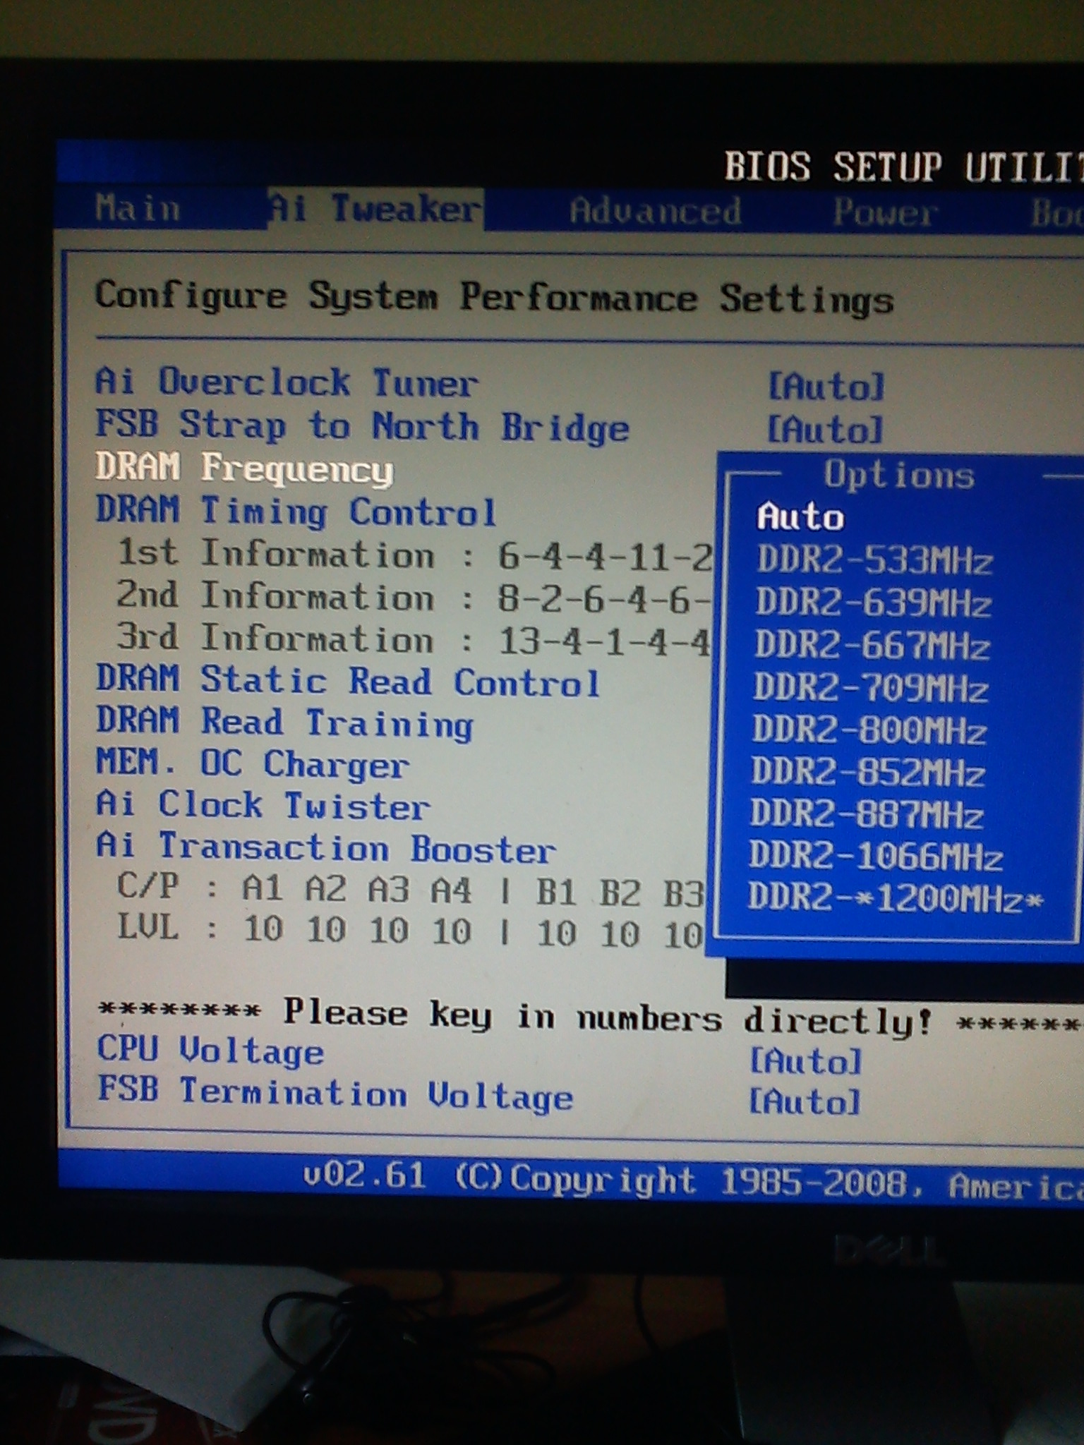Click the Configure System Performance Settings heading
This screenshot has width=1084, height=1445.
(x=494, y=297)
